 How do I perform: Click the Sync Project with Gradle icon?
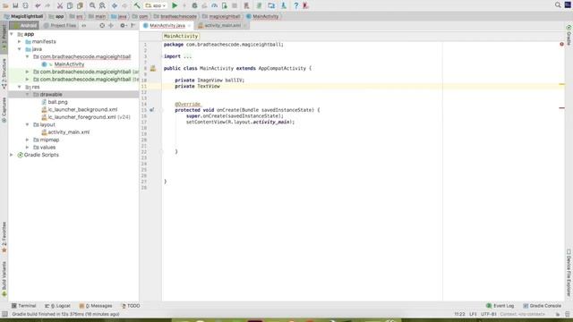[259, 5]
